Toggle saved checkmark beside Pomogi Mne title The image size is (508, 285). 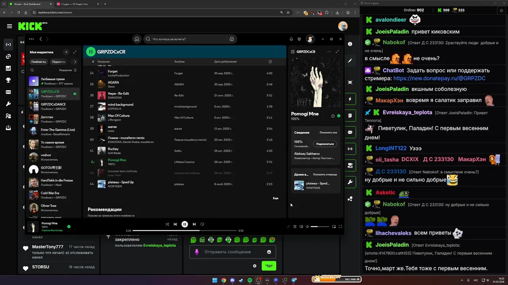339,116
